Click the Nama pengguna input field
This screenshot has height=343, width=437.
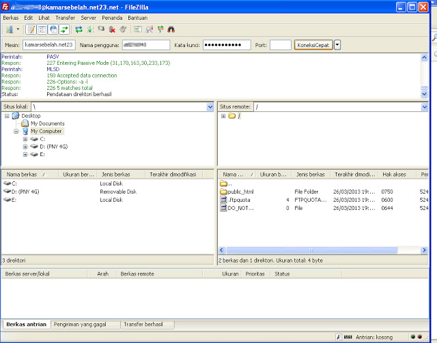click(x=146, y=45)
